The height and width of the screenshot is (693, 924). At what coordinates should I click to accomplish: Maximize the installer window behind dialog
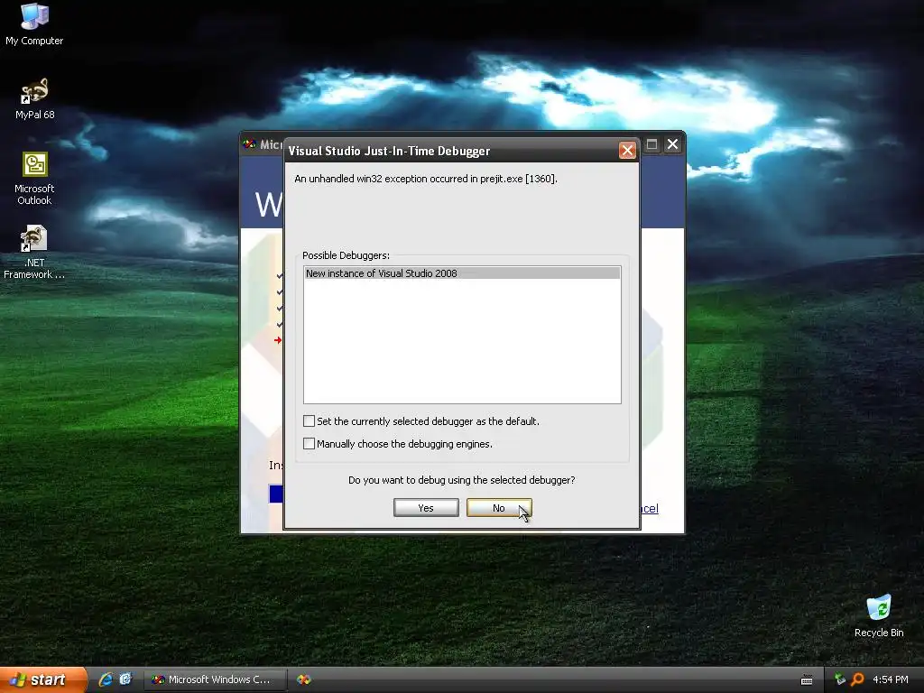point(651,144)
